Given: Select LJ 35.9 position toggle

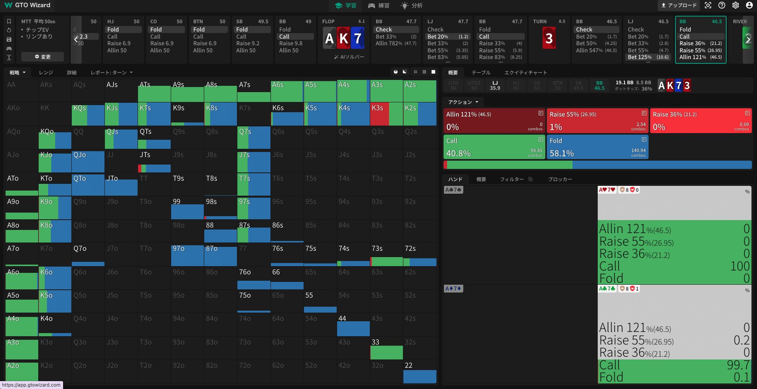Looking at the screenshot, I should [x=495, y=85].
